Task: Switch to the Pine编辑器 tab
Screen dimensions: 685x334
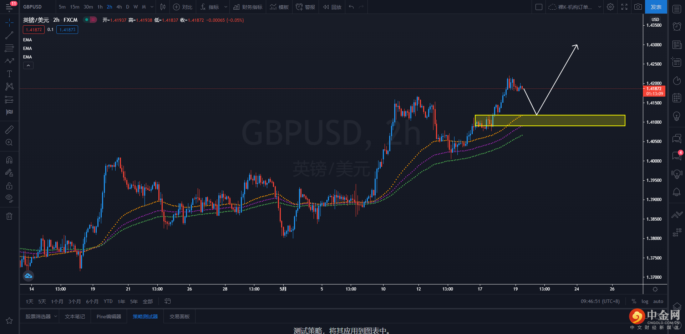Action: (109, 317)
